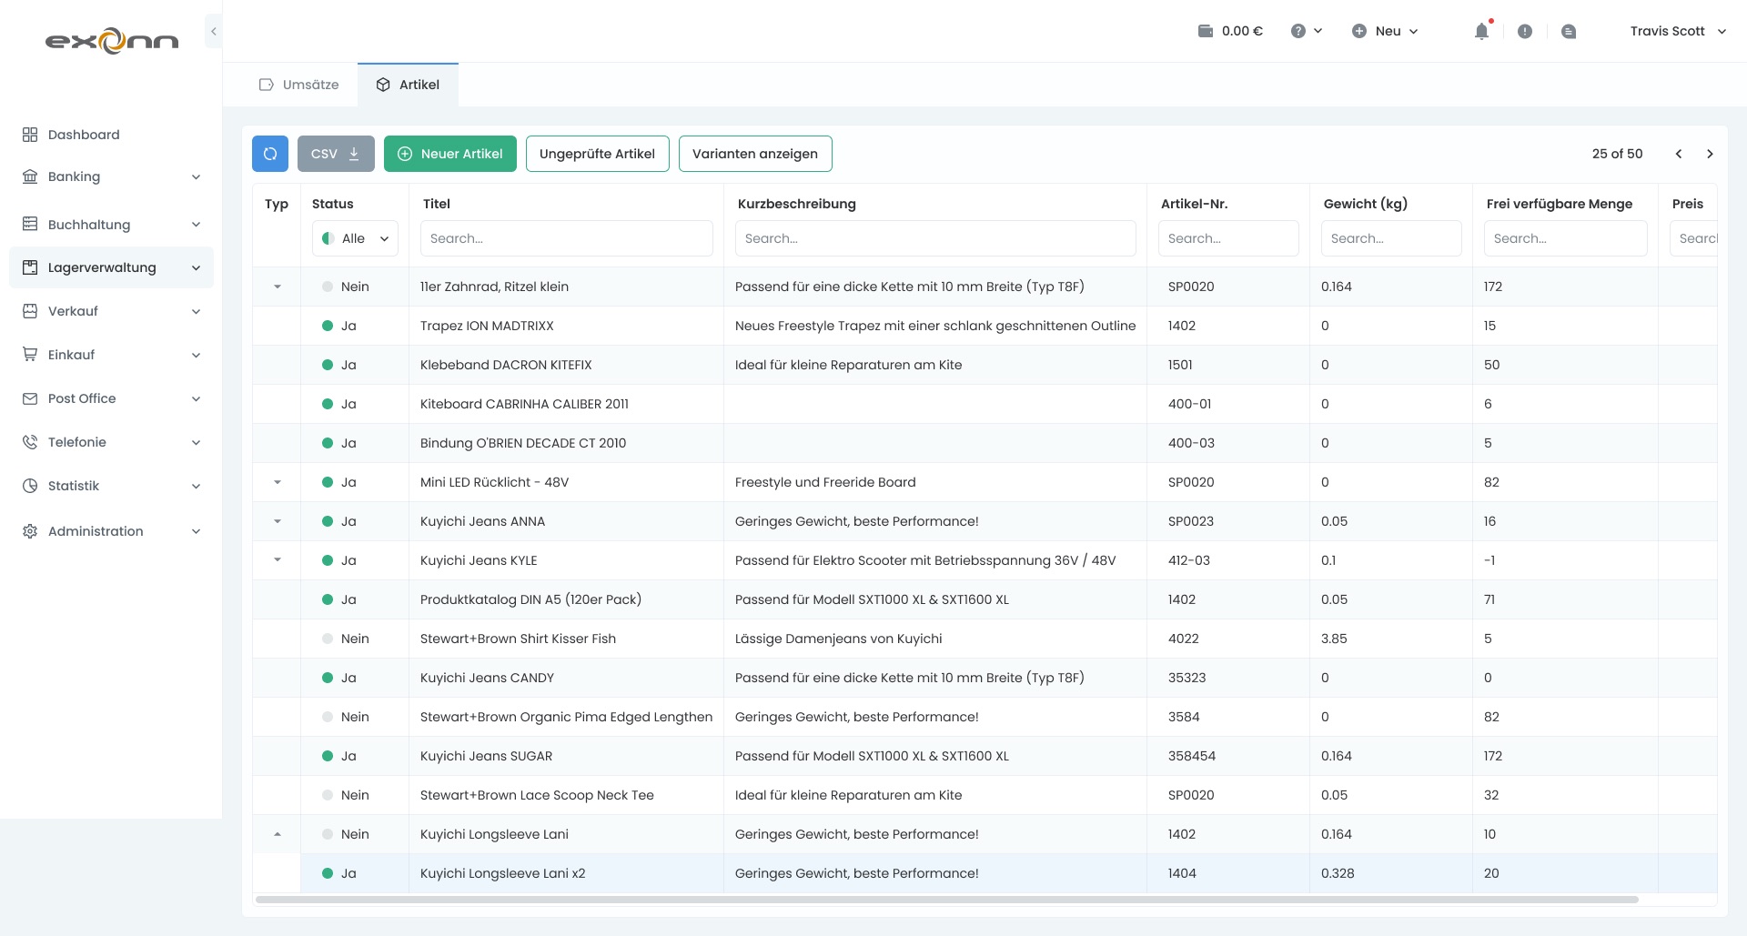The image size is (1747, 936).
Task: Click the Post Office envelope icon
Action: (x=30, y=398)
